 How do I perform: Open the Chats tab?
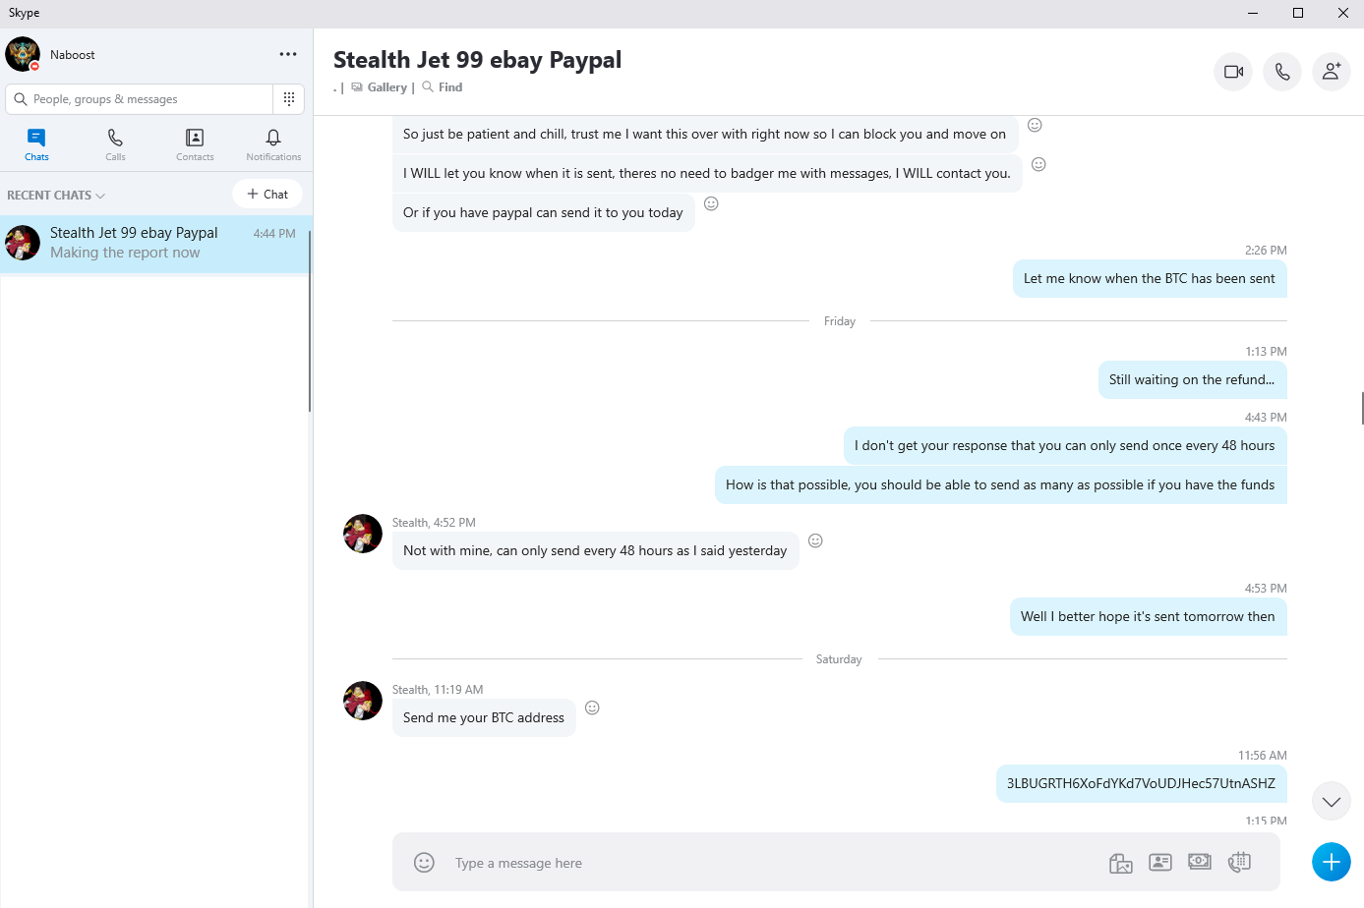36,144
